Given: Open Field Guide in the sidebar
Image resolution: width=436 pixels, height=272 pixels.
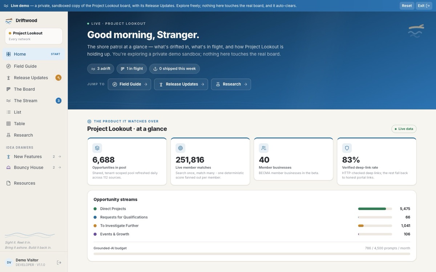Looking at the screenshot, I should 34,66.
